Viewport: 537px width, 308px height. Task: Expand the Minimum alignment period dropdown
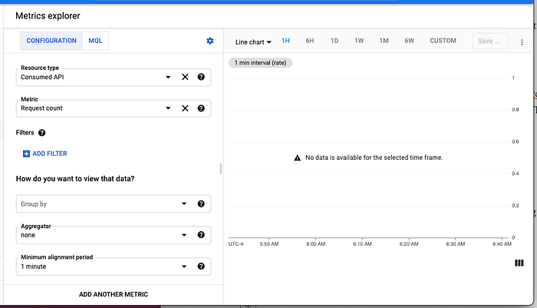(184, 267)
